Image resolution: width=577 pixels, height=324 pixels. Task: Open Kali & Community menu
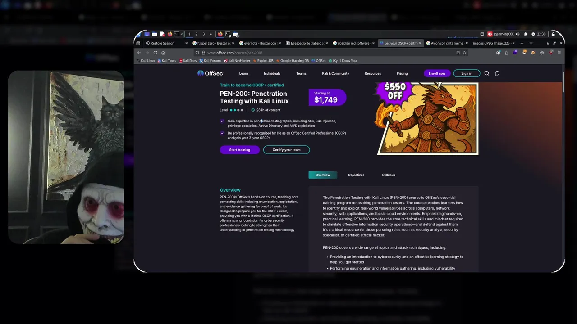coord(335,73)
